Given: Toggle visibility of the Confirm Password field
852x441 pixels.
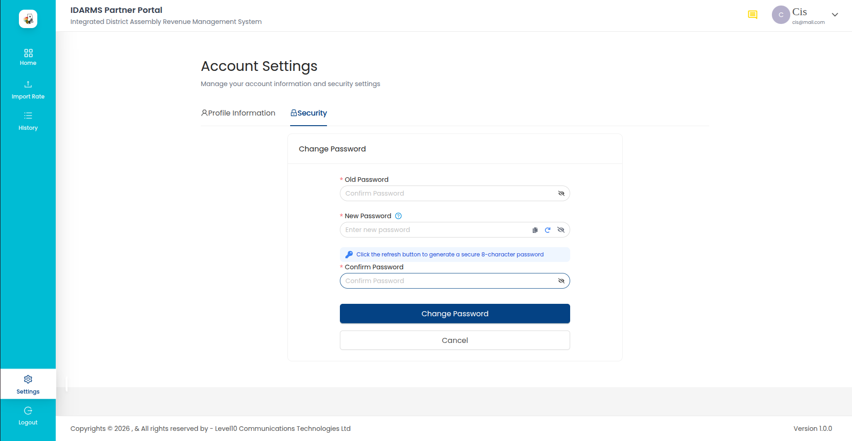Looking at the screenshot, I should [x=561, y=281].
